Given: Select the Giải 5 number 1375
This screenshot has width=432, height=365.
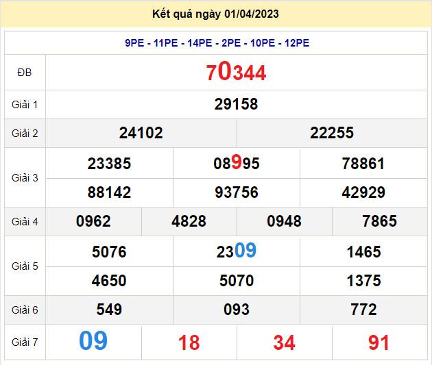Looking at the screenshot, I should (363, 281).
